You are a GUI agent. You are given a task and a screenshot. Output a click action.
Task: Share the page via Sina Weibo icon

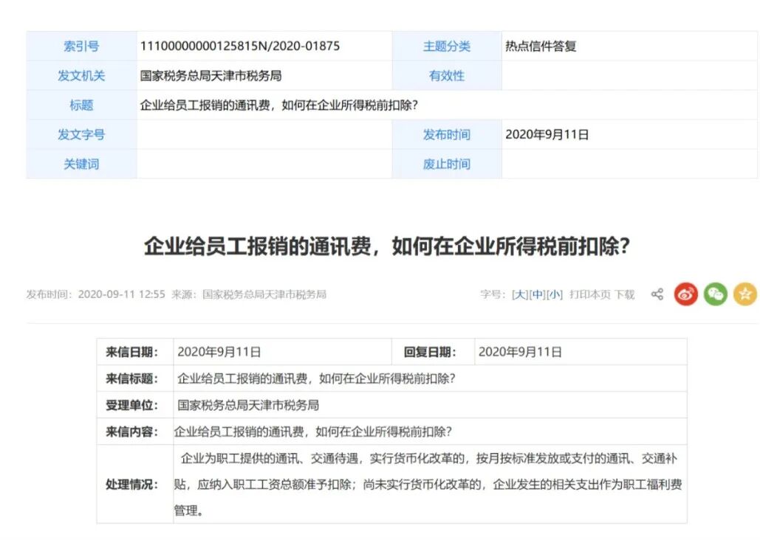(684, 294)
